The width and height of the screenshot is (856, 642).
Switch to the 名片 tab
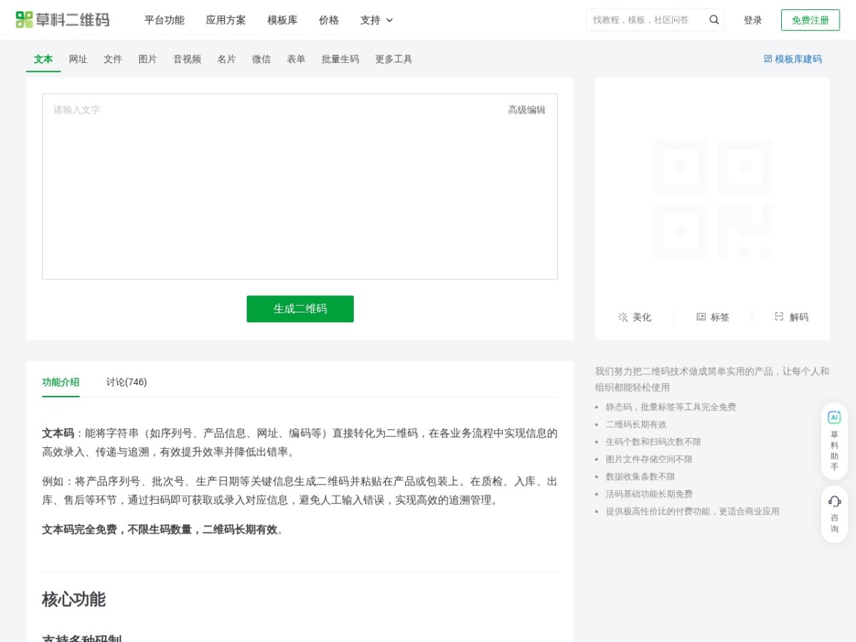click(x=227, y=59)
